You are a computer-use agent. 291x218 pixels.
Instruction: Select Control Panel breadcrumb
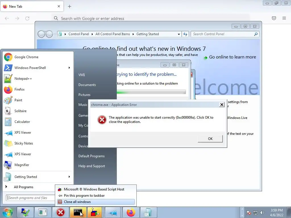pyautogui.click(x=79, y=34)
